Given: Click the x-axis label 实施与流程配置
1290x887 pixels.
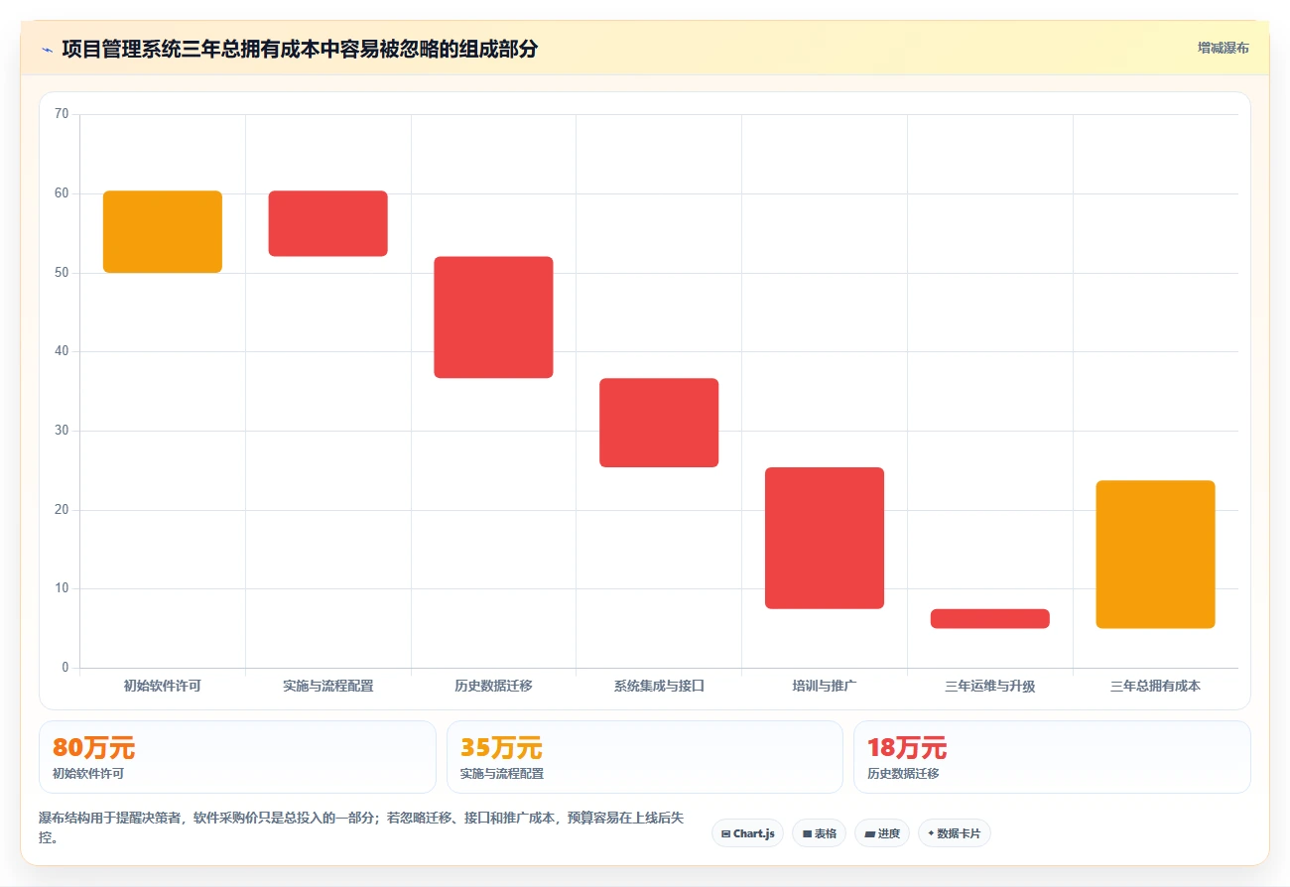Looking at the screenshot, I should tap(328, 686).
